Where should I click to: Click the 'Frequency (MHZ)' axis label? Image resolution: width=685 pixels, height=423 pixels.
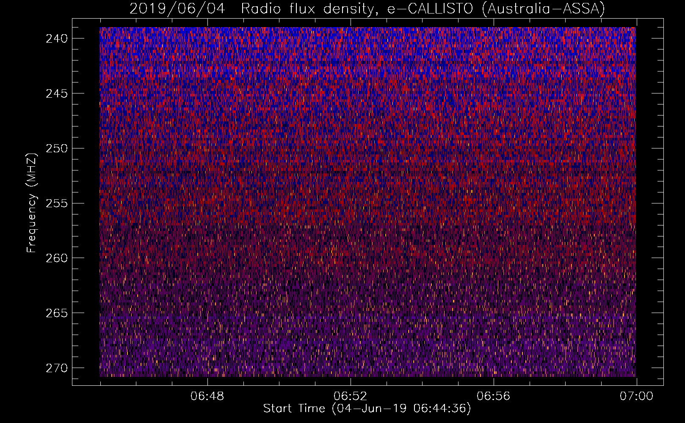[32, 203]
